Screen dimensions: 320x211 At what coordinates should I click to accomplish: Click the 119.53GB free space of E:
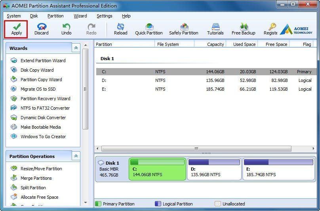pos(278,89)
